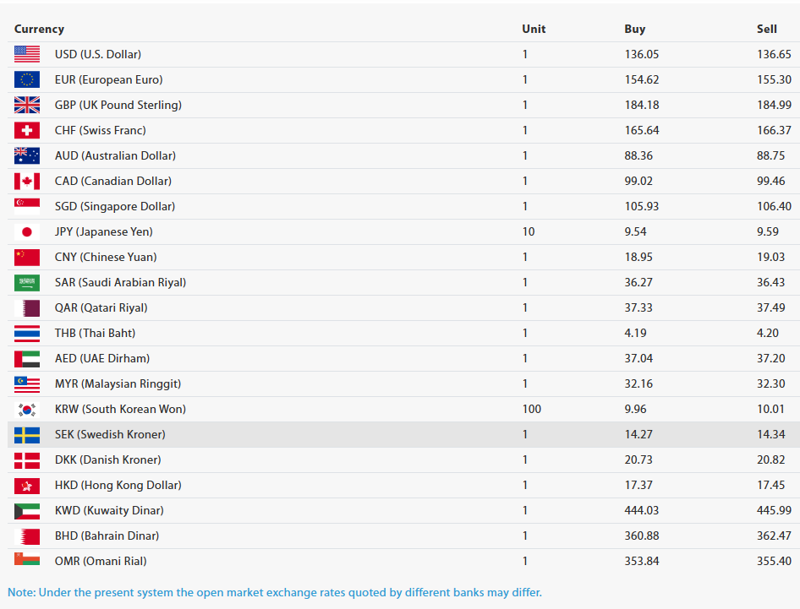
Task: Click the note about open market exchange rates
Action: [x=275, y=592]
